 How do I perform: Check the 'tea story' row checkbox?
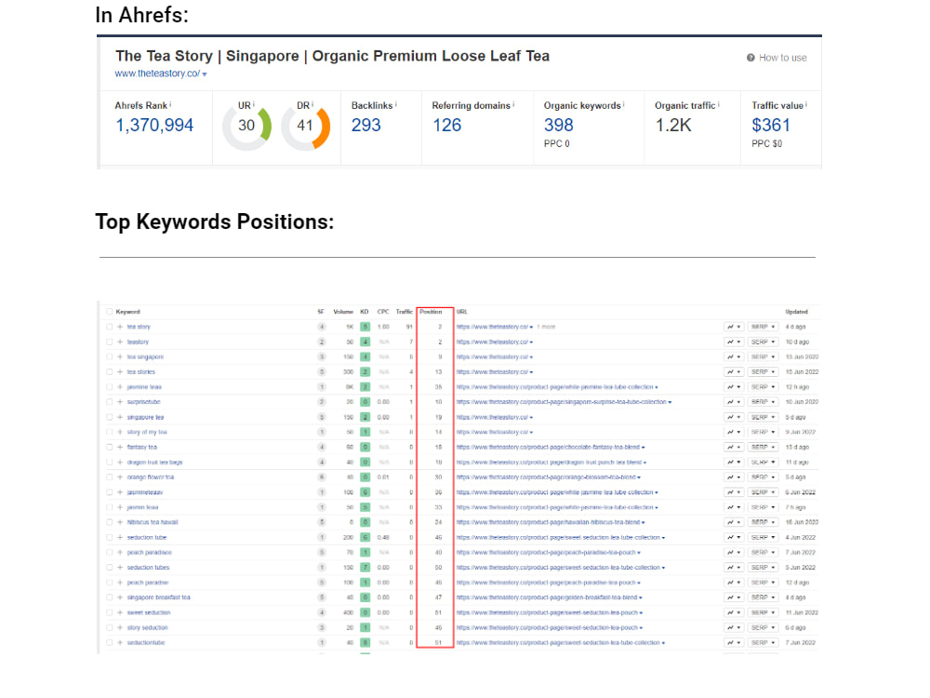click(109, 327)
